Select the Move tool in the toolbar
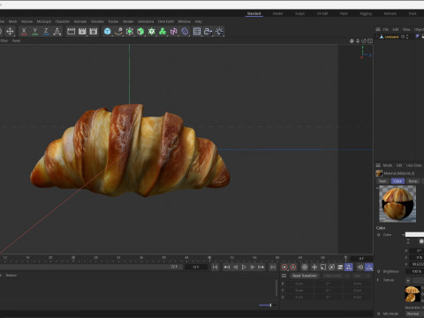The image size is (424, 318). coord(10,31)
